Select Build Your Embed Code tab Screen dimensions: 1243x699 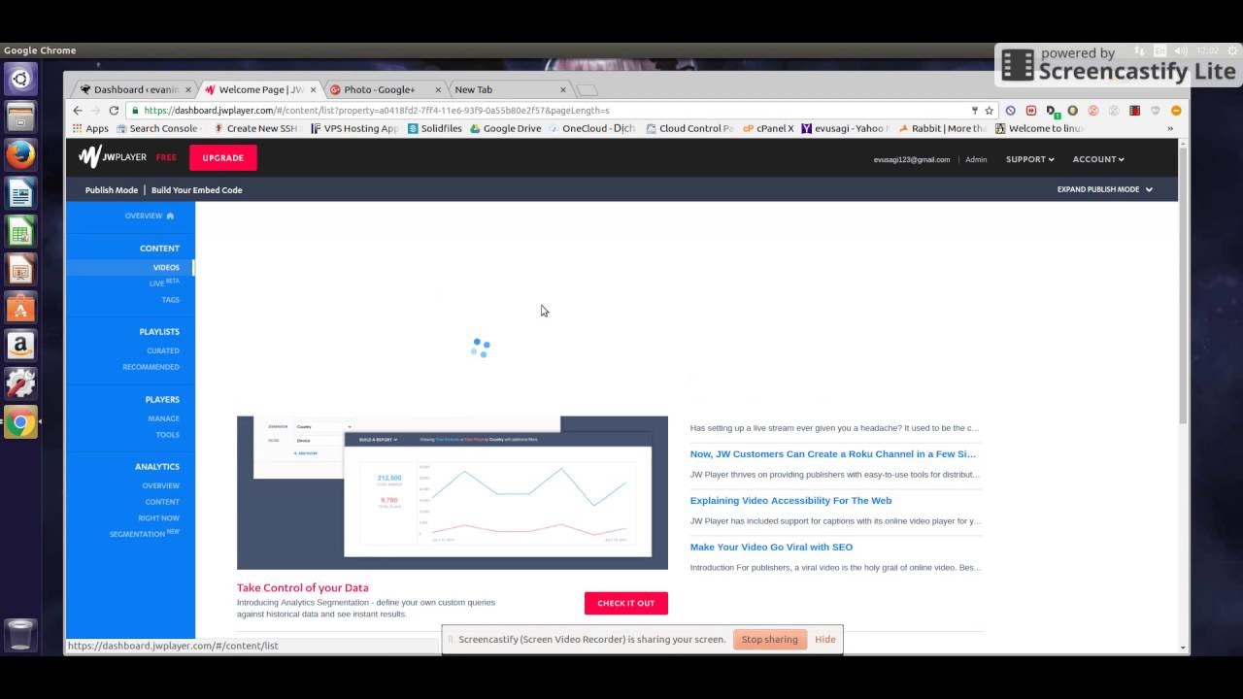coord(197,190)
